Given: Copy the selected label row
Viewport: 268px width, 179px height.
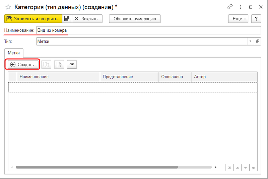Looking at the screenshot, I should tap(46, 64).
